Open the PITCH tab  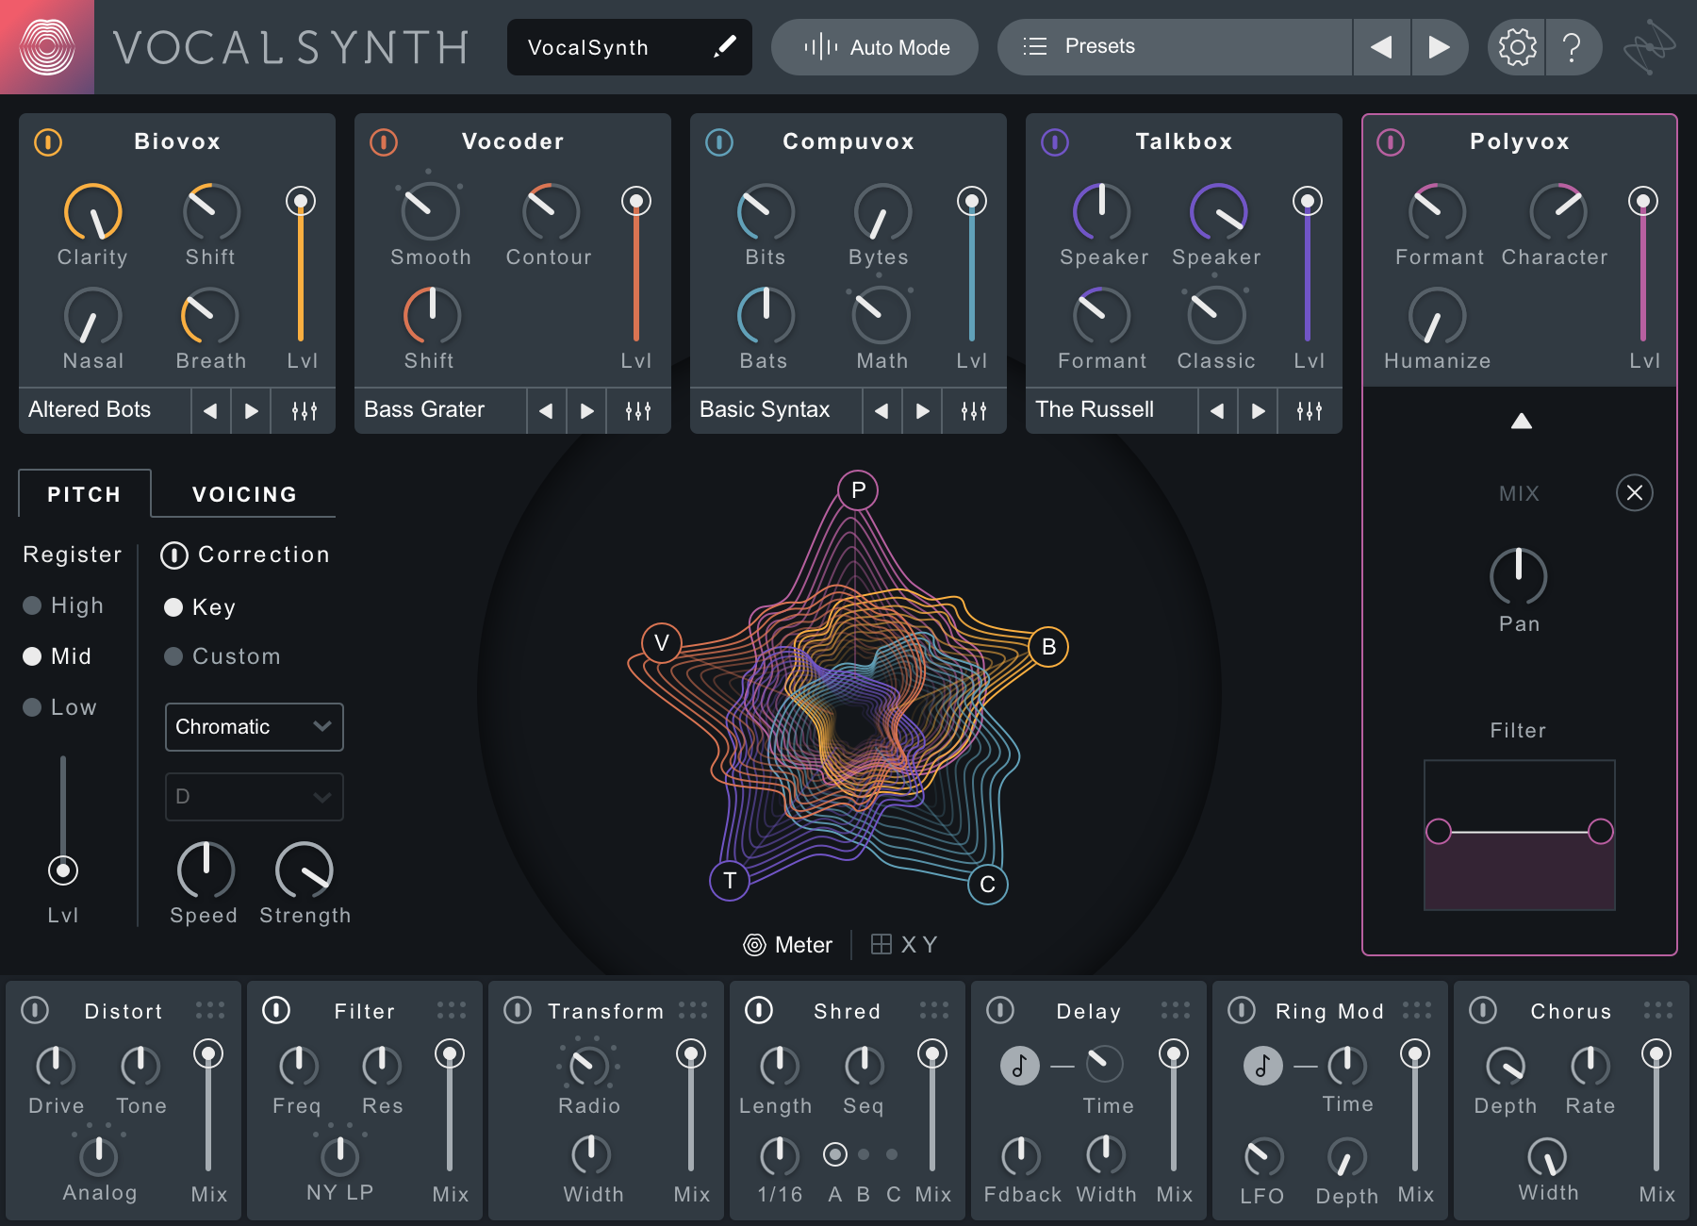[84, 493]
